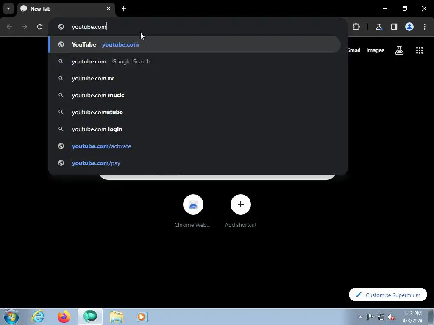434x325 pixels.
Task: Open the three-dot browser menu
Action: [425, 27]
